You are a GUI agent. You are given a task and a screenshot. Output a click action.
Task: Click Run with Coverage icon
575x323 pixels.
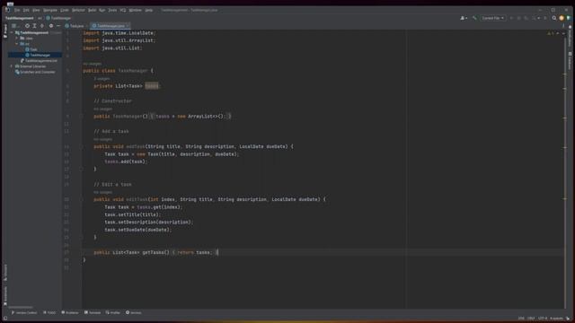[526, 18]
